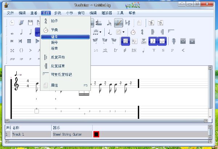
Task: Click the treble clef in score
Action: click(x=17, y=84)
